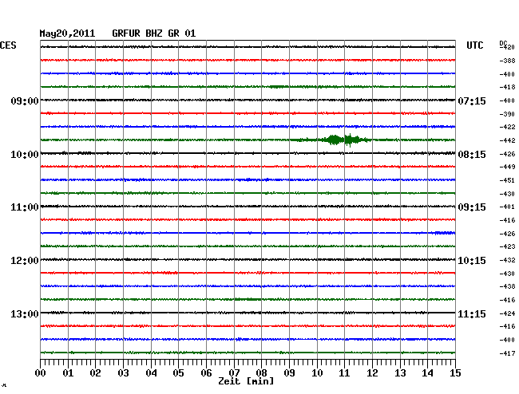519x394 pixels.
Task: Select the DC offset value -423
Action: [x=507, y=246]
